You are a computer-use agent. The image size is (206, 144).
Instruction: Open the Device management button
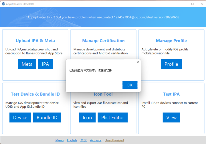pos(20,117)
